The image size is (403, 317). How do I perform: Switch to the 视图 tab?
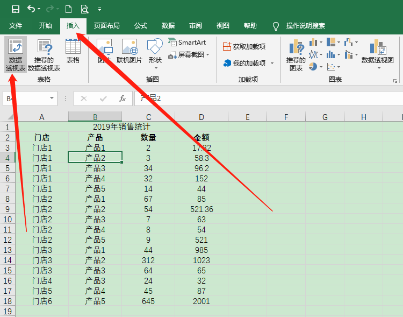pos(222,25)
